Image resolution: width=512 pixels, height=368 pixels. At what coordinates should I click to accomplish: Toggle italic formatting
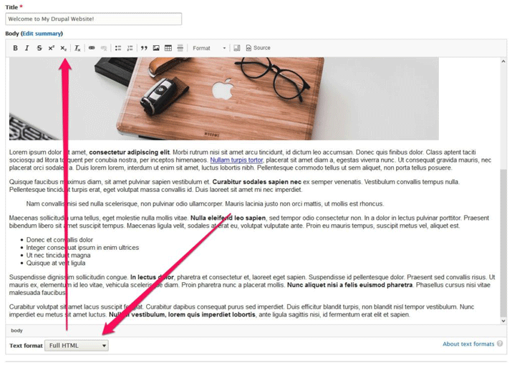click(x=27, y=48)
